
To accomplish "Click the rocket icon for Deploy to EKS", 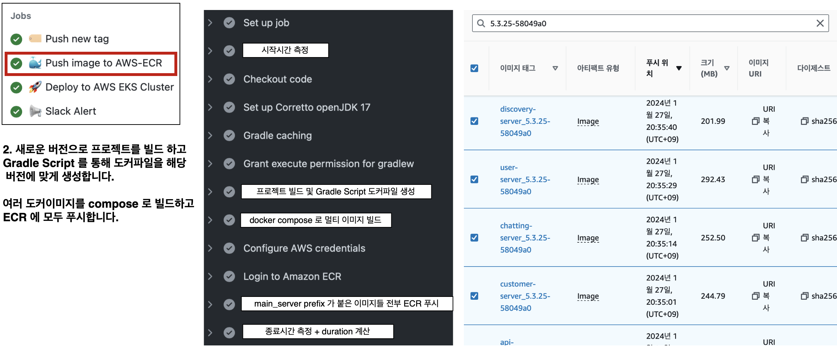I will click(x=35, y=87).
